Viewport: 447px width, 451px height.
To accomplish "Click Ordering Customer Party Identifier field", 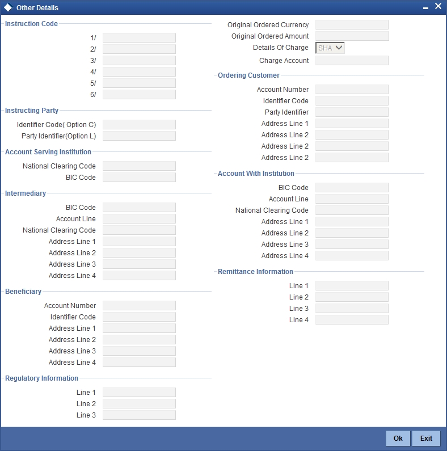I will tap(352, 112).
